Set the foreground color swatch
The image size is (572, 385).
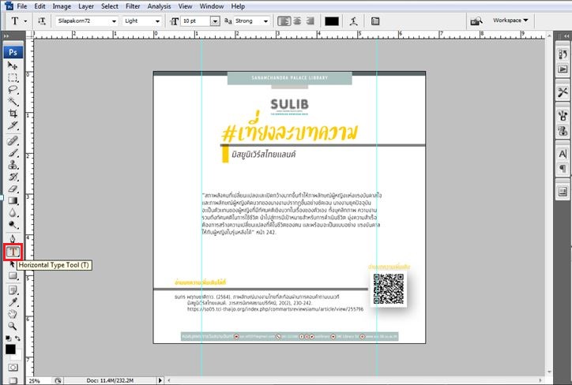point(10,349)
